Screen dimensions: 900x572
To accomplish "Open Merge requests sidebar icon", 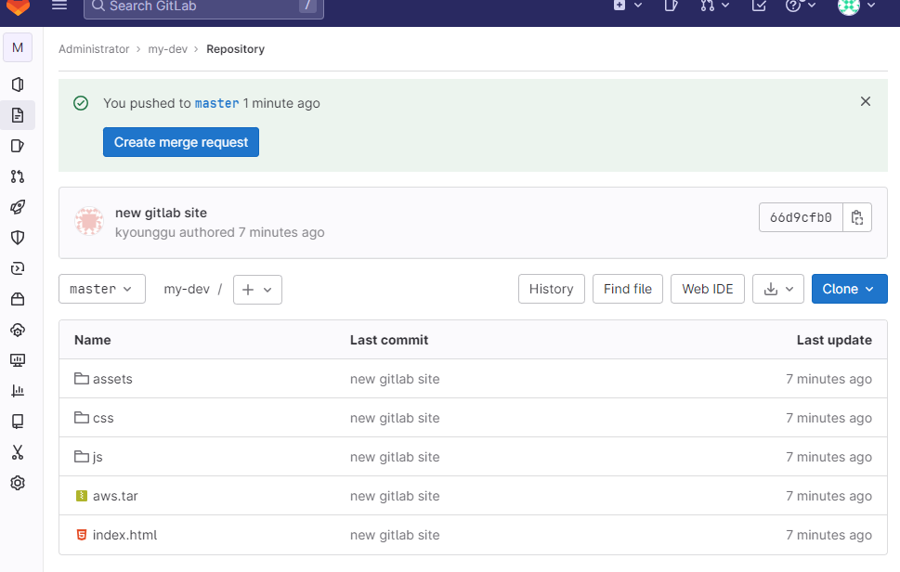I will pos(18,176).
